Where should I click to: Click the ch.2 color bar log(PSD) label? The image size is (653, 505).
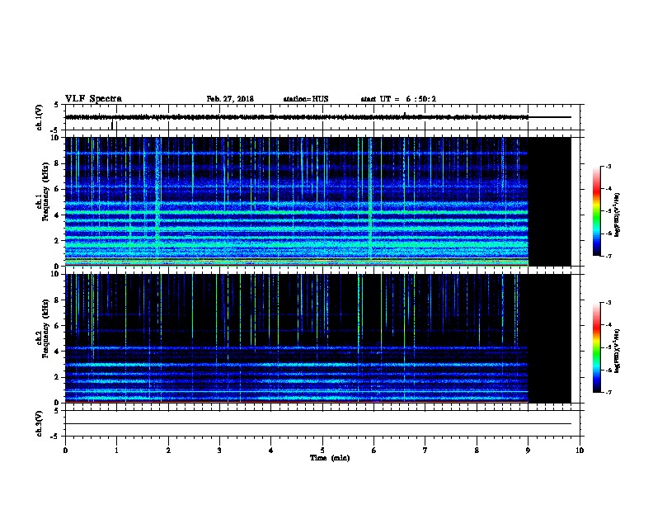click(x=617, y=351)
